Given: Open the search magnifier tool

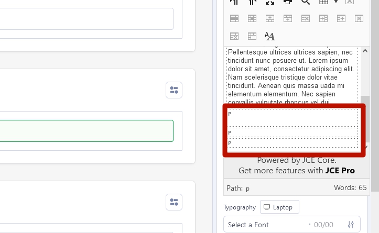Looking at the screenshot, I should pyautogui.click(x=305, y=2).
